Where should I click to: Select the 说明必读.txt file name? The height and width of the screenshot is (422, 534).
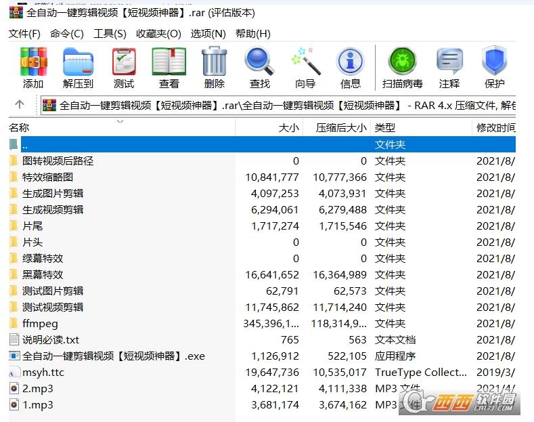pyautogui.click(x=51, y=340)
